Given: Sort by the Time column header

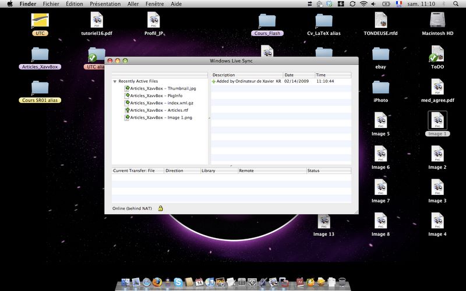Looking at the screenshot, I should (333, 75).
